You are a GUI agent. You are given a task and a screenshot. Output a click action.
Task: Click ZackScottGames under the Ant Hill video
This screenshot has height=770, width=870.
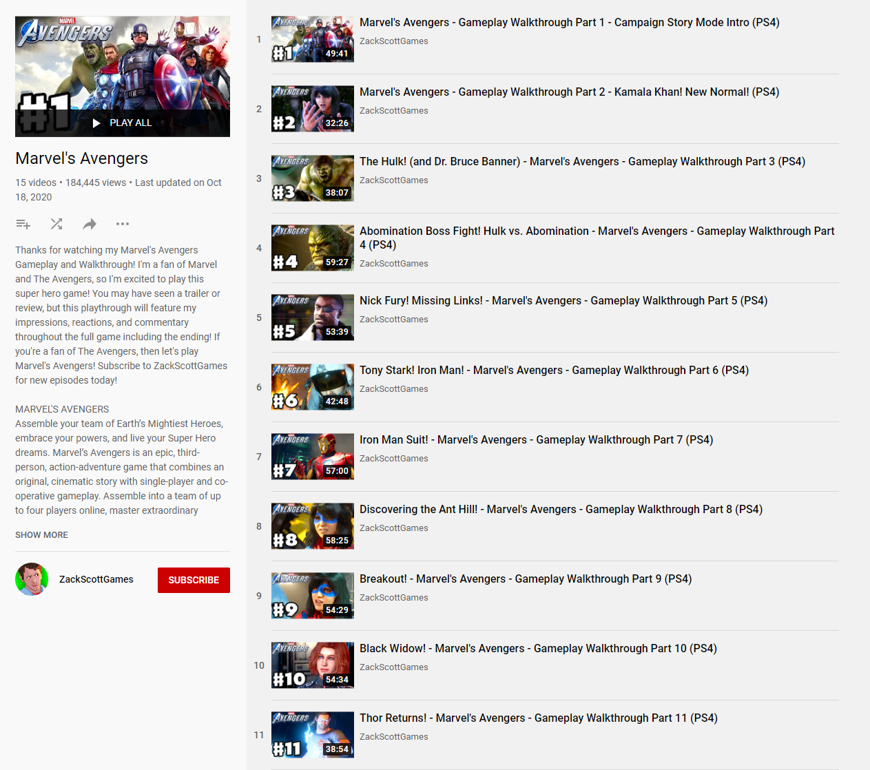[x=394, y=528]
